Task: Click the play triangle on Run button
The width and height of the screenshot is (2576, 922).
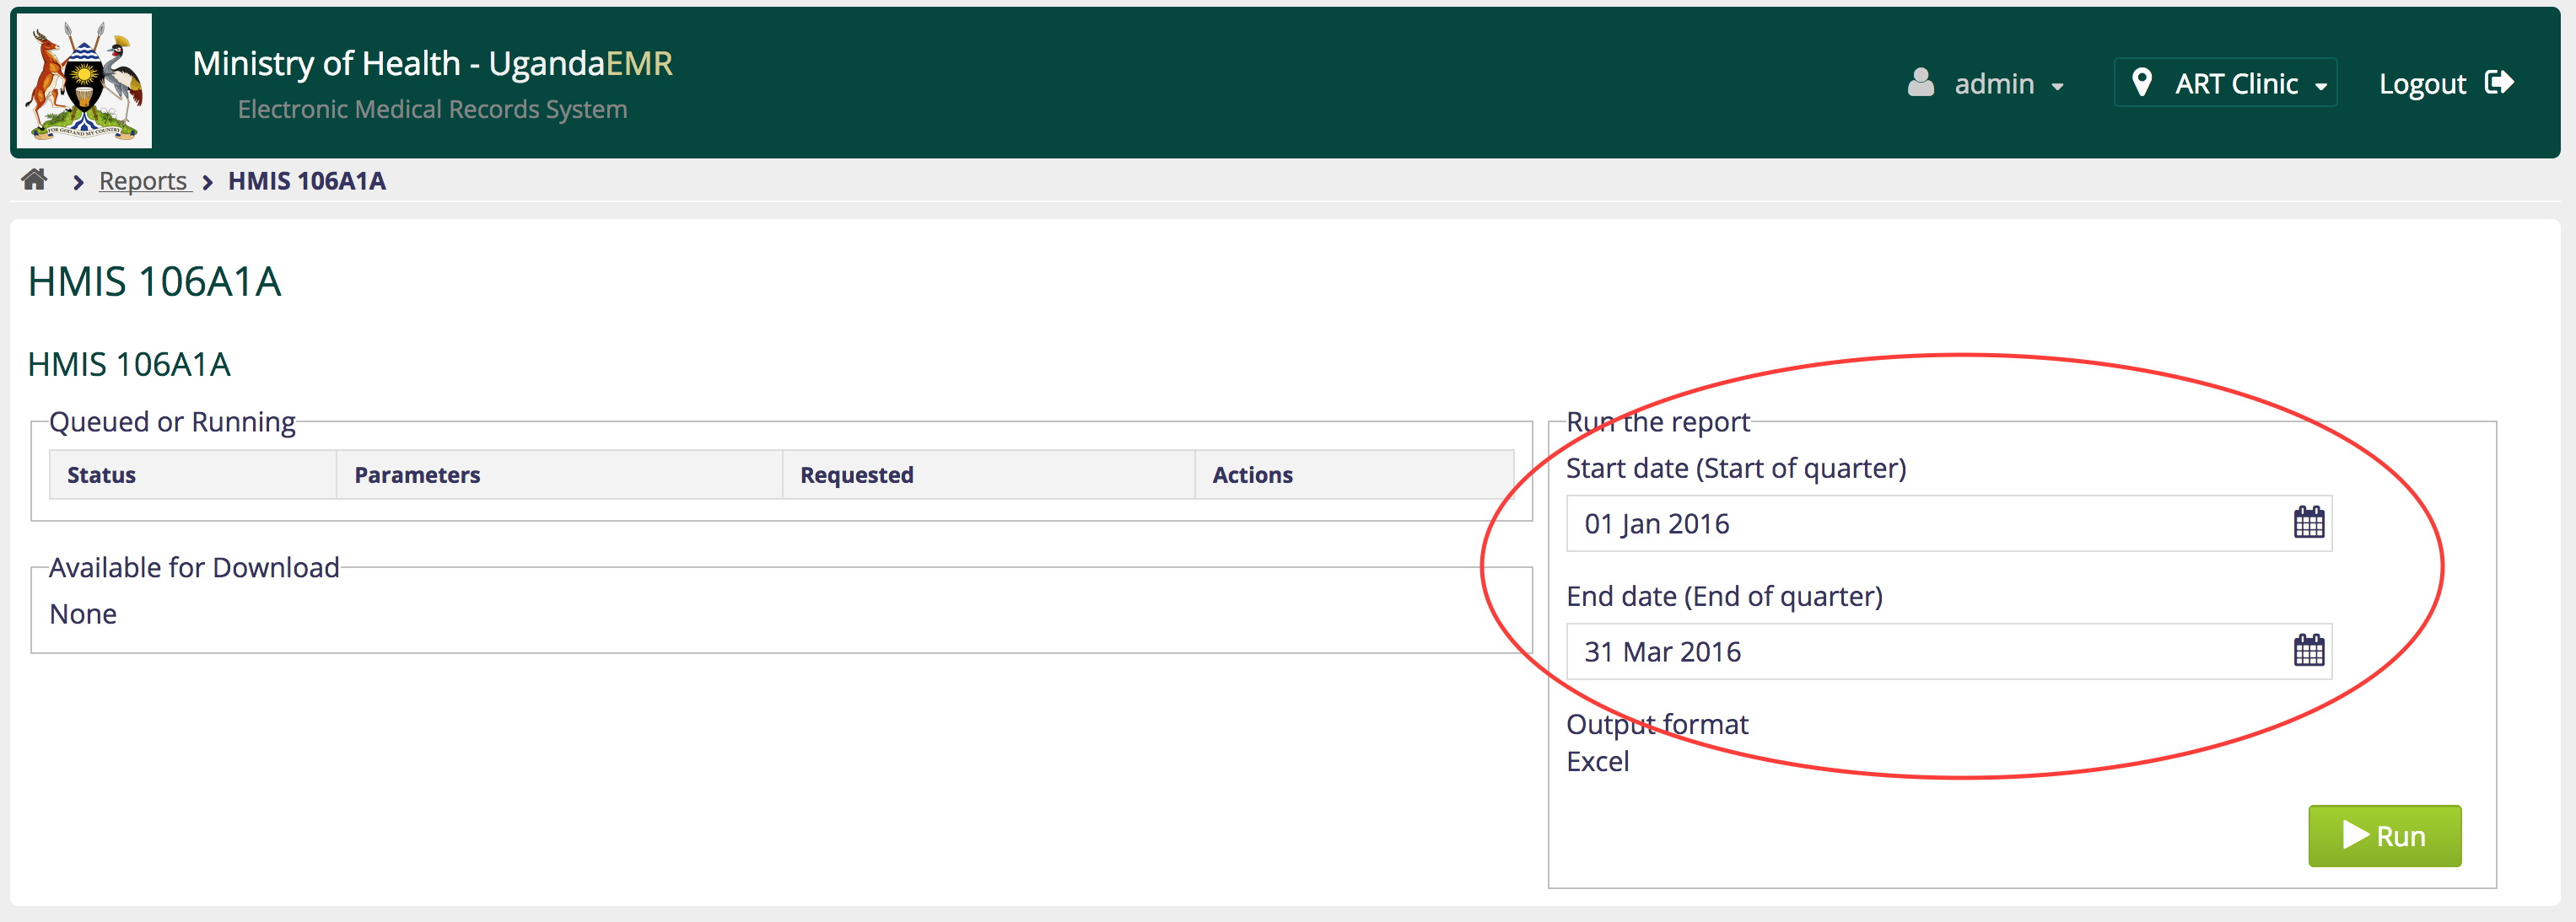Action: (2355, 835)
